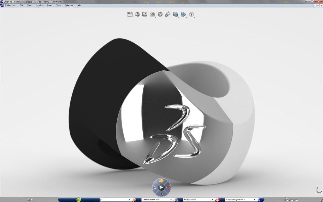
Task: Click the 3DS chrome logo on model
Action: [175, 134]
